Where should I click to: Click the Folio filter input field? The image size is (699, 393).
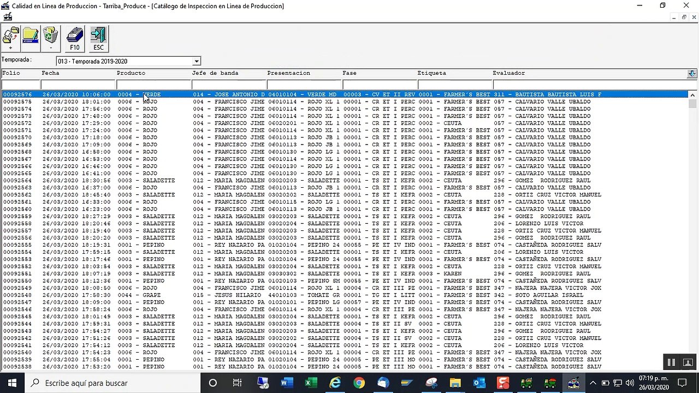coord(21,85)
